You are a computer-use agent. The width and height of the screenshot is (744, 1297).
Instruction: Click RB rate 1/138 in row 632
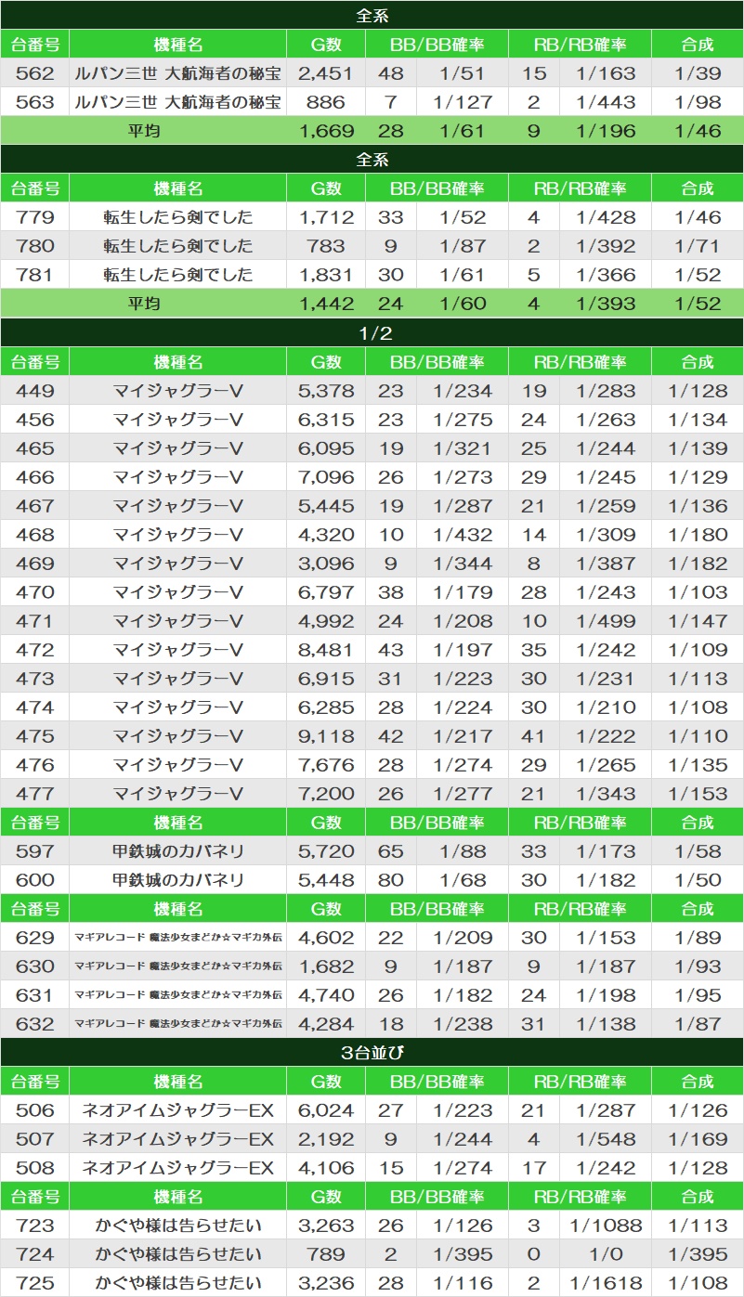(x=606, y=1024)
